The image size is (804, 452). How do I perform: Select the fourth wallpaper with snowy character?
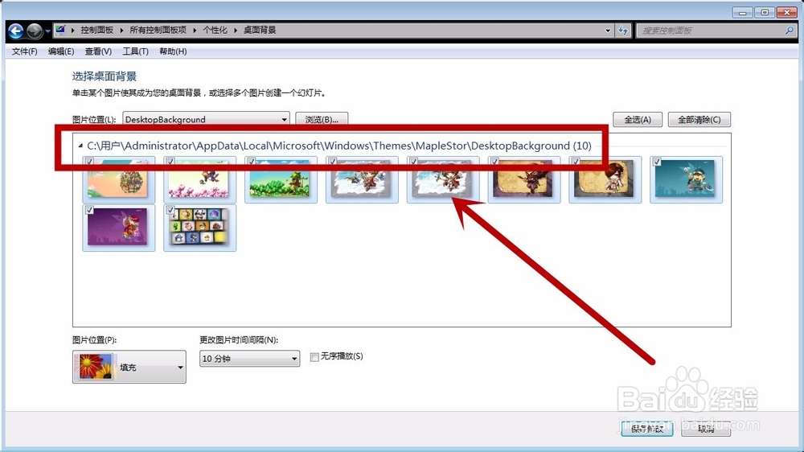[362, 181]
